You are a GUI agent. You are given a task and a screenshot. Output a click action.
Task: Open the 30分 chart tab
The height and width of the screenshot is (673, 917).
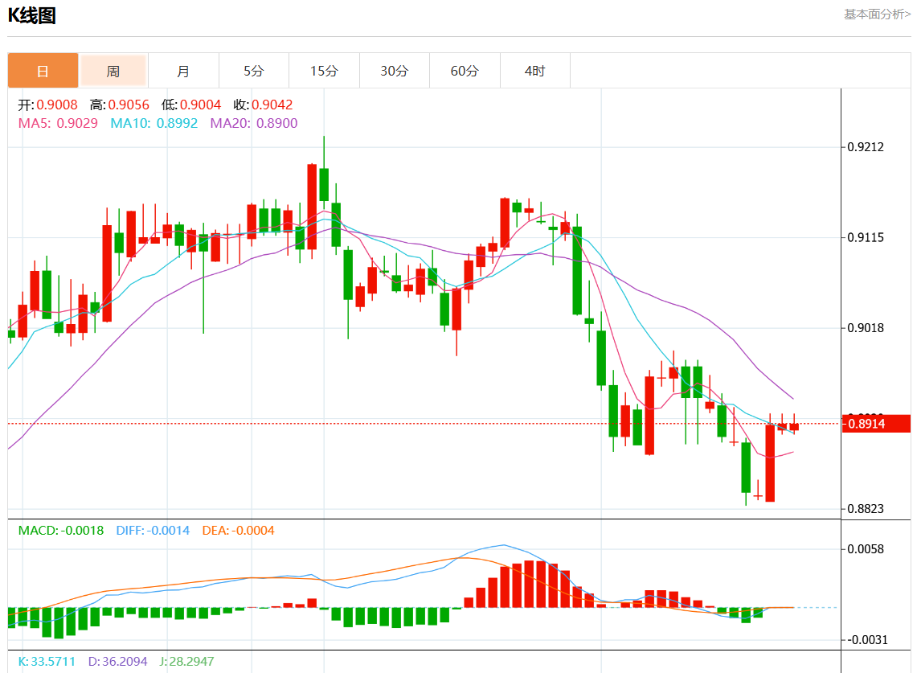coord(394,71)
